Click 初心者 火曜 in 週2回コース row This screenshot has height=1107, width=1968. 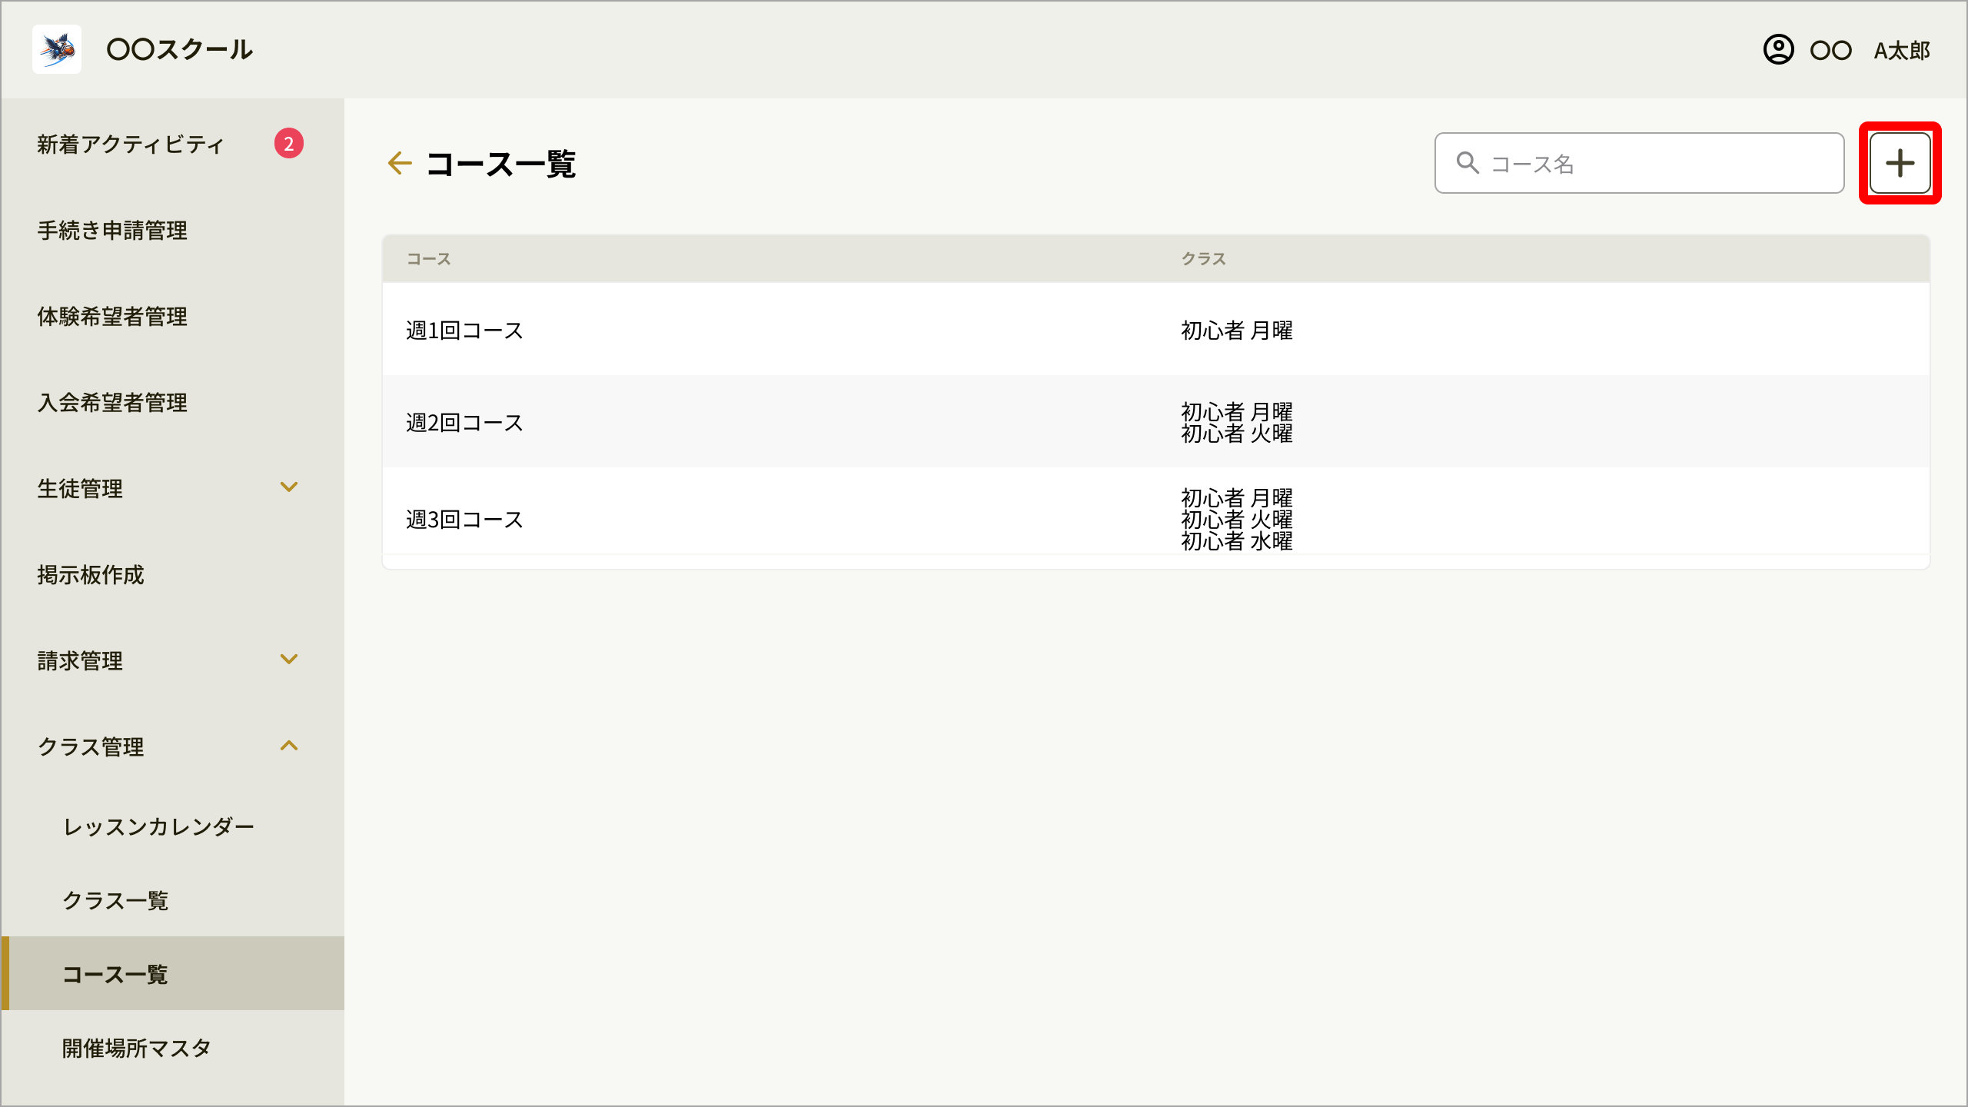point(1236,434)
